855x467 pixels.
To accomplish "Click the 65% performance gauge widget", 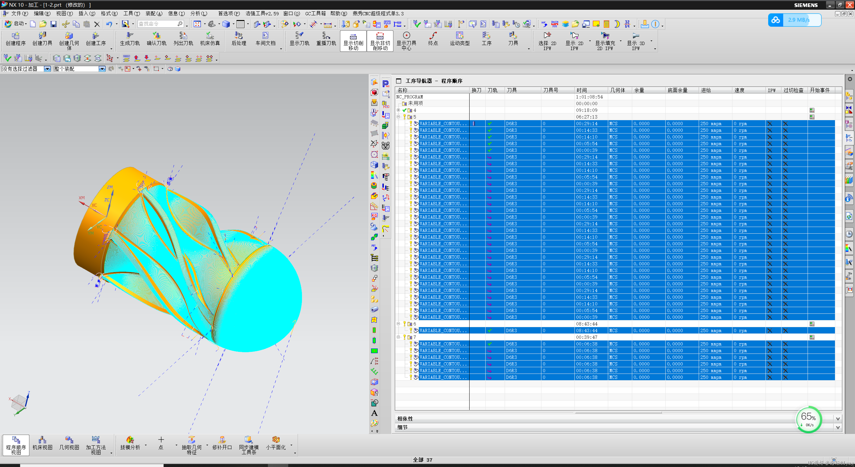I will [809, 419].
